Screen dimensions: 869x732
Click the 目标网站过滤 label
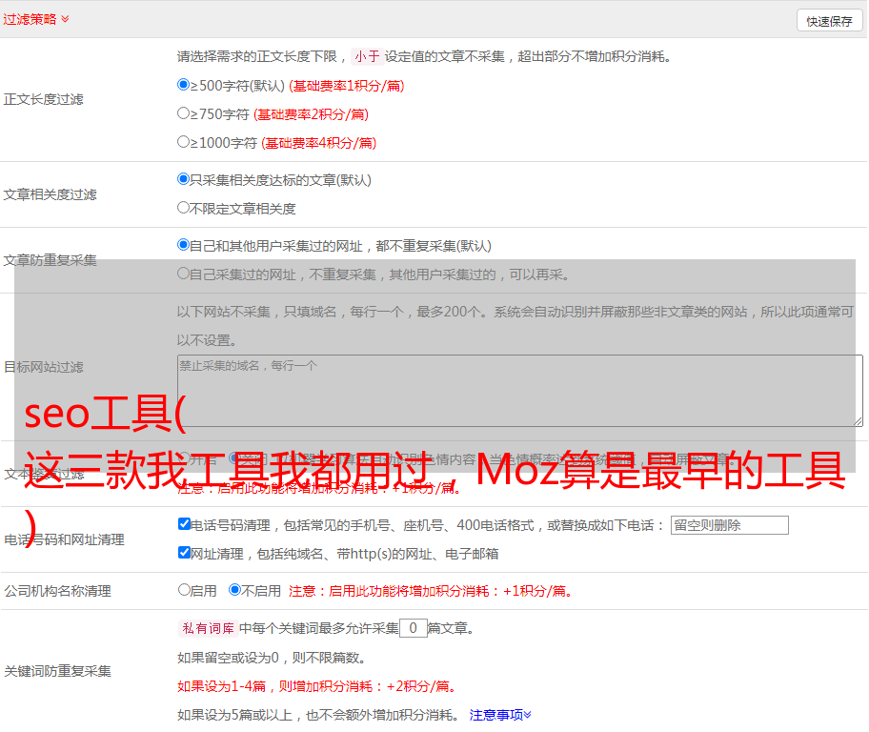[44, 367]
